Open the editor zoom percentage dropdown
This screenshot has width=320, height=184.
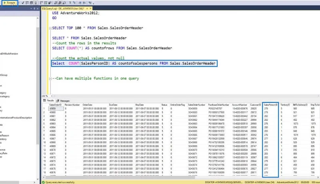(52, 96)
